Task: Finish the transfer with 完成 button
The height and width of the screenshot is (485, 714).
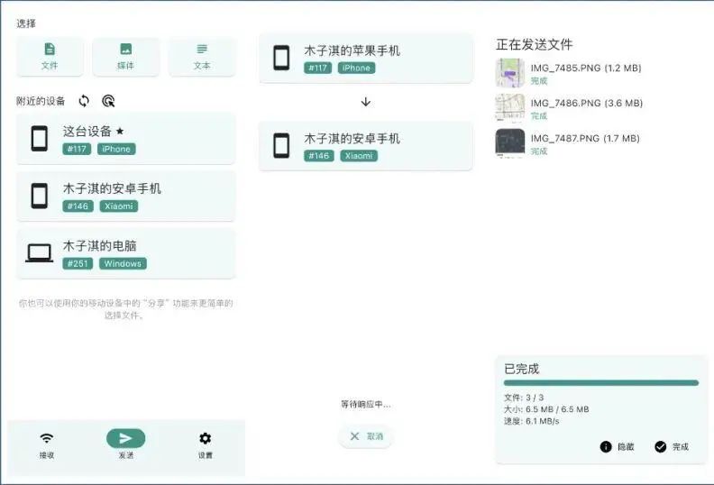Action: click(x=672, y=447)
